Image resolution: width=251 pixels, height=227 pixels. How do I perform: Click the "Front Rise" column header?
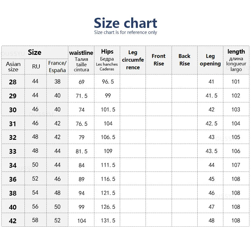[159, 60]
